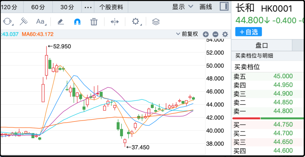Select the Aa text annotation tool
The image size is (305, 157).
(40, 21)
